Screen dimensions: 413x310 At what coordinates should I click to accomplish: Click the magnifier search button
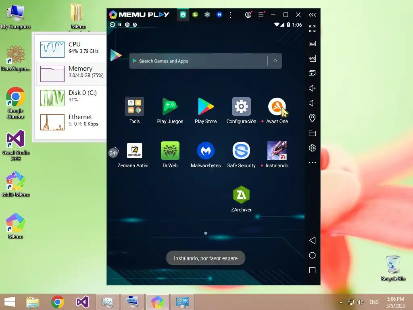coord(275,61)
